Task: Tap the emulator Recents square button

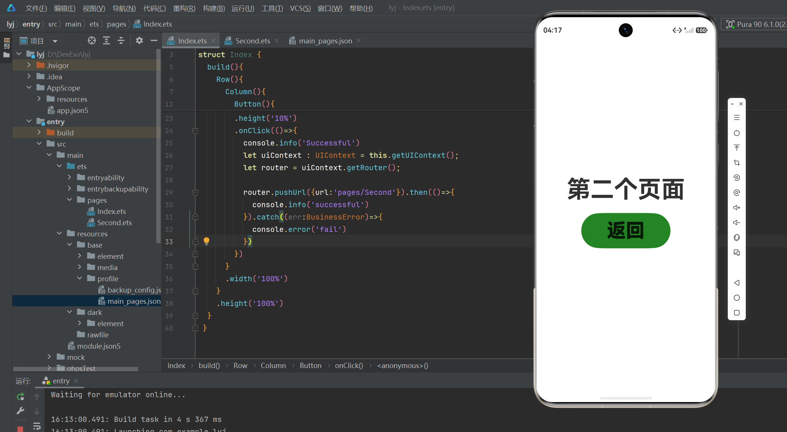Action: pyautogui.click(x=736, y=313)
